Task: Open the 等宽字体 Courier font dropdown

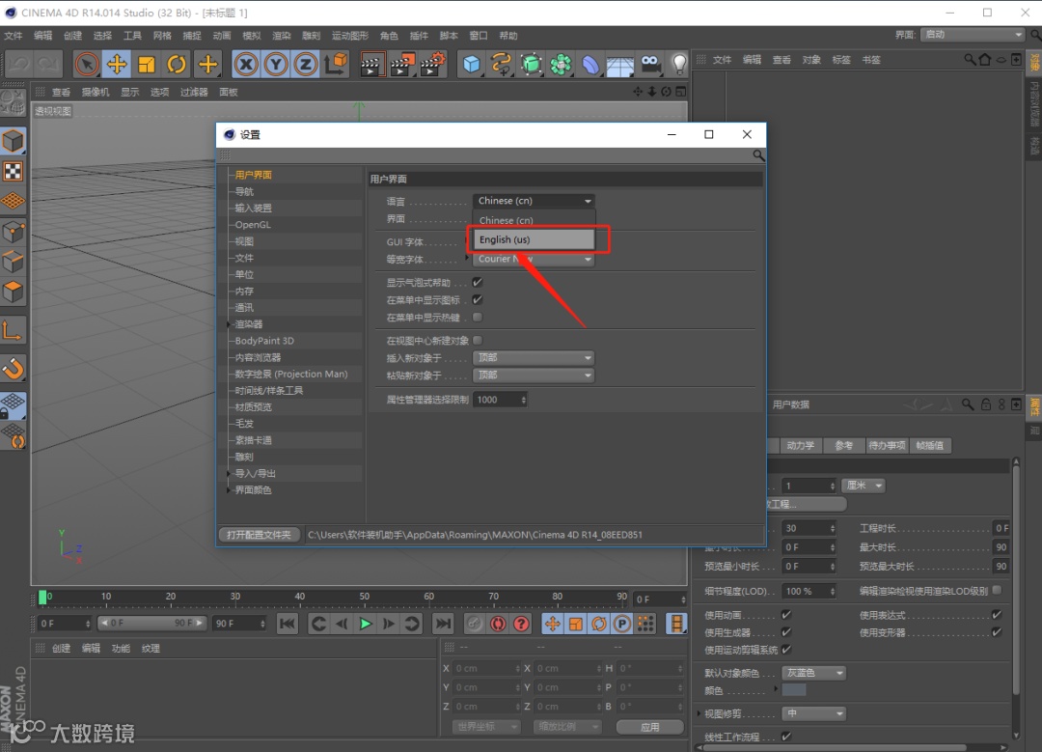Action: tap(534, 260)
